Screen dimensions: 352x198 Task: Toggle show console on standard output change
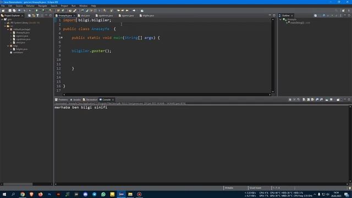point(317,100)
